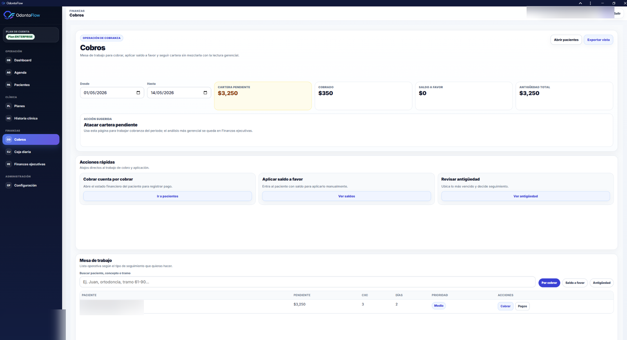Click the FE badge icon for Finanzas ejecutivas
Screen dimensions: 627x340
pyautogui.click(x=9, y=164)
